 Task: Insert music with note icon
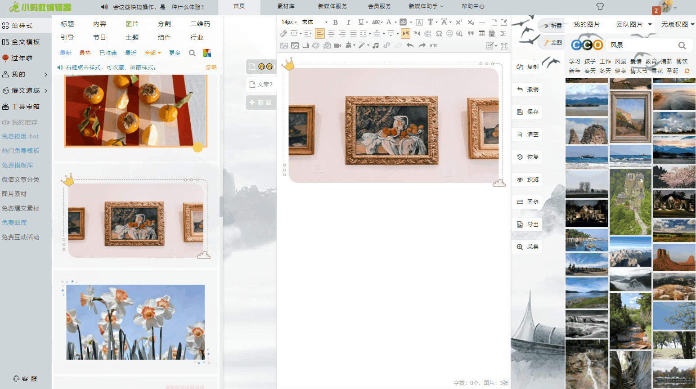click(375, 45)
